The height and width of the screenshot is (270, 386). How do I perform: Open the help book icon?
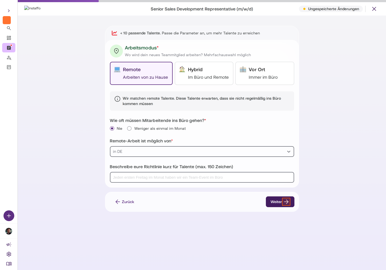(9, 264)
